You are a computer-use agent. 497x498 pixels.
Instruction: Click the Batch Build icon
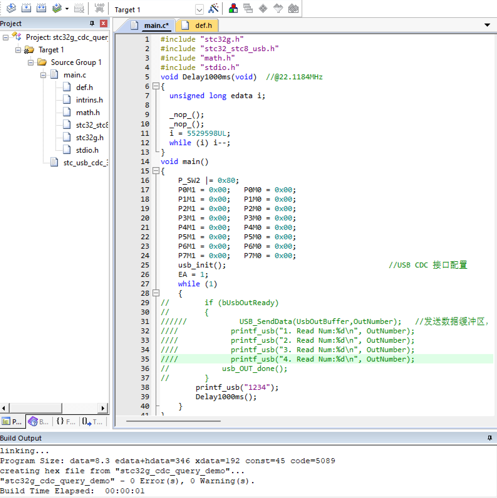pos(57,8)
